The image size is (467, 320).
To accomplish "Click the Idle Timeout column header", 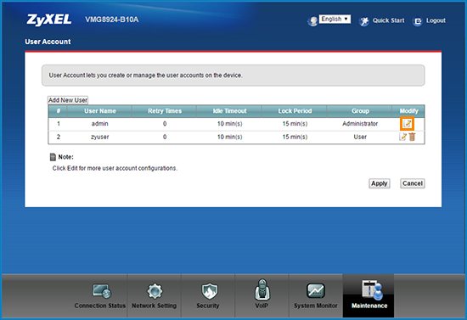I will point(229,111).
